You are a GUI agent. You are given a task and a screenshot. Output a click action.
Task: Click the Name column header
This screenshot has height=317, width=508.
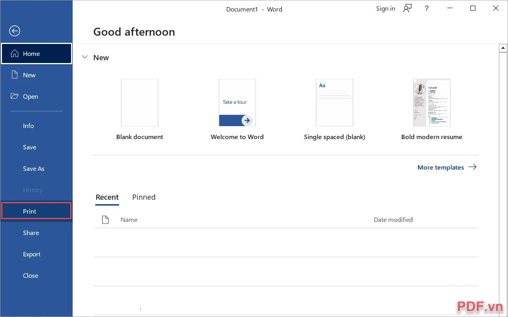click(x=129, y=220)
